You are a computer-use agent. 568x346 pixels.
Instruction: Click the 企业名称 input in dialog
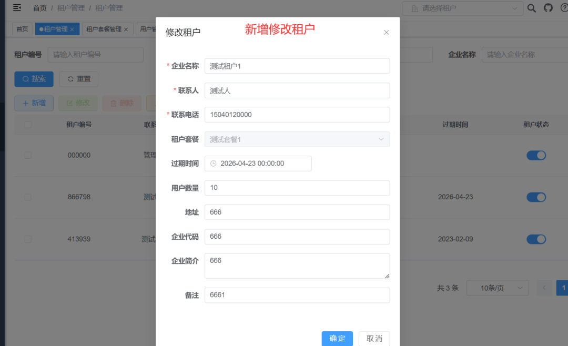[x=297, y=66]
